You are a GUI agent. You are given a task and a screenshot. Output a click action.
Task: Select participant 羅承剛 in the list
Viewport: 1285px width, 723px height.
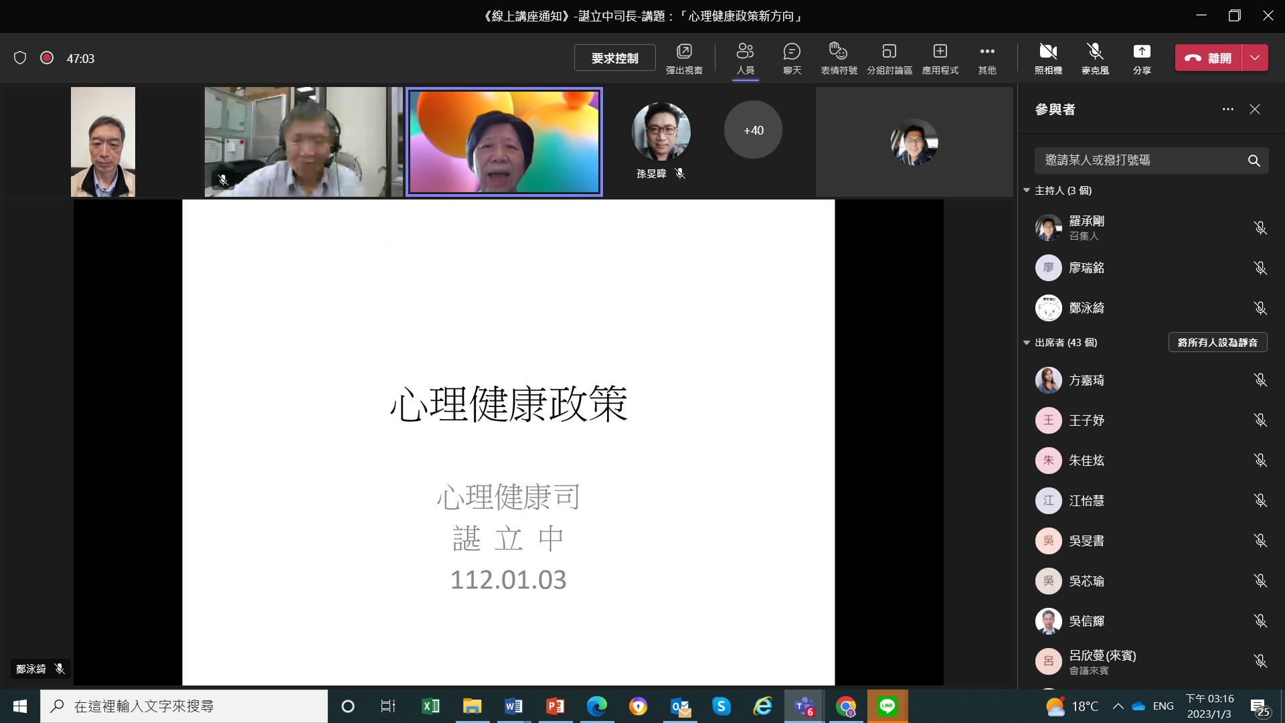pyautogui.click(x=1151, y=228)
